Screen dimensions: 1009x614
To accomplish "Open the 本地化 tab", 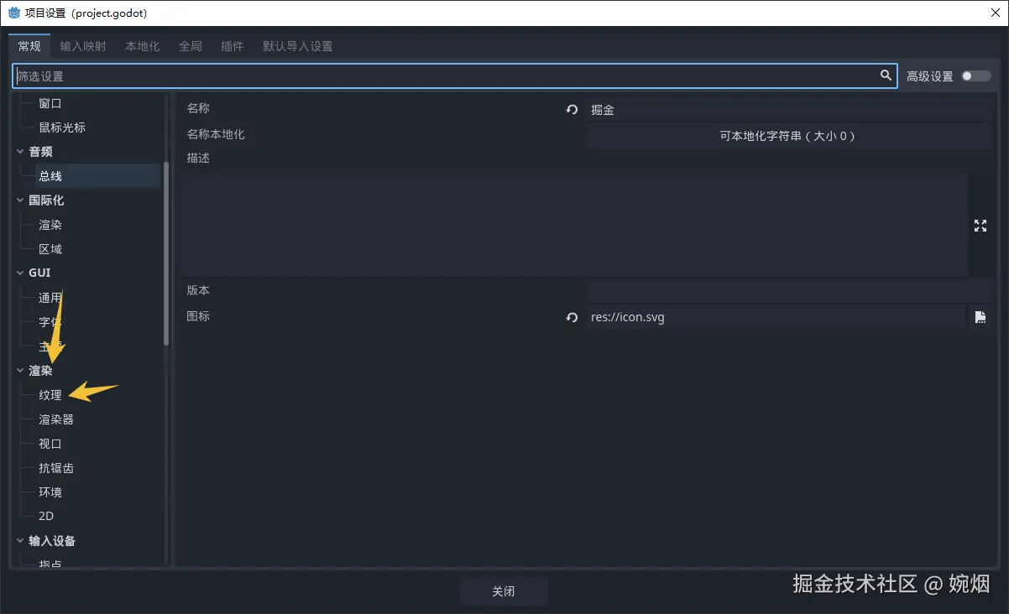I will click(x=143, y=46).
